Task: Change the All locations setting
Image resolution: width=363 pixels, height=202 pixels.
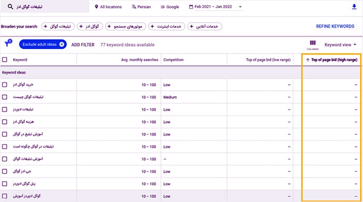Action: [108, 7]
